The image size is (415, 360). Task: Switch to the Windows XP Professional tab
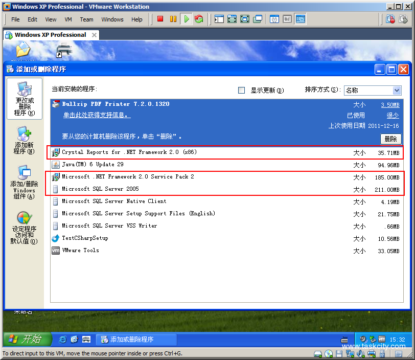coord(50,35)
